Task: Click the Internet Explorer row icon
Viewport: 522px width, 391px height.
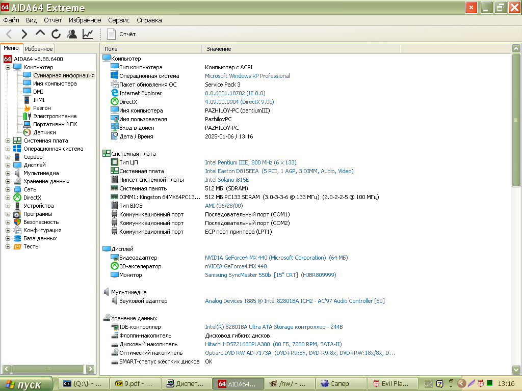Action: point(115,93)
